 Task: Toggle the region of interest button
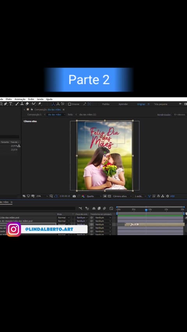click(105, 196)
